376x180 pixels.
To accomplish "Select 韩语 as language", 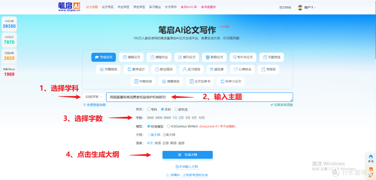I will (x=173, y=143).
